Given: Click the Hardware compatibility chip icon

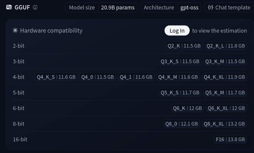Looking at the screenshot, I should (x=15, y=31).
